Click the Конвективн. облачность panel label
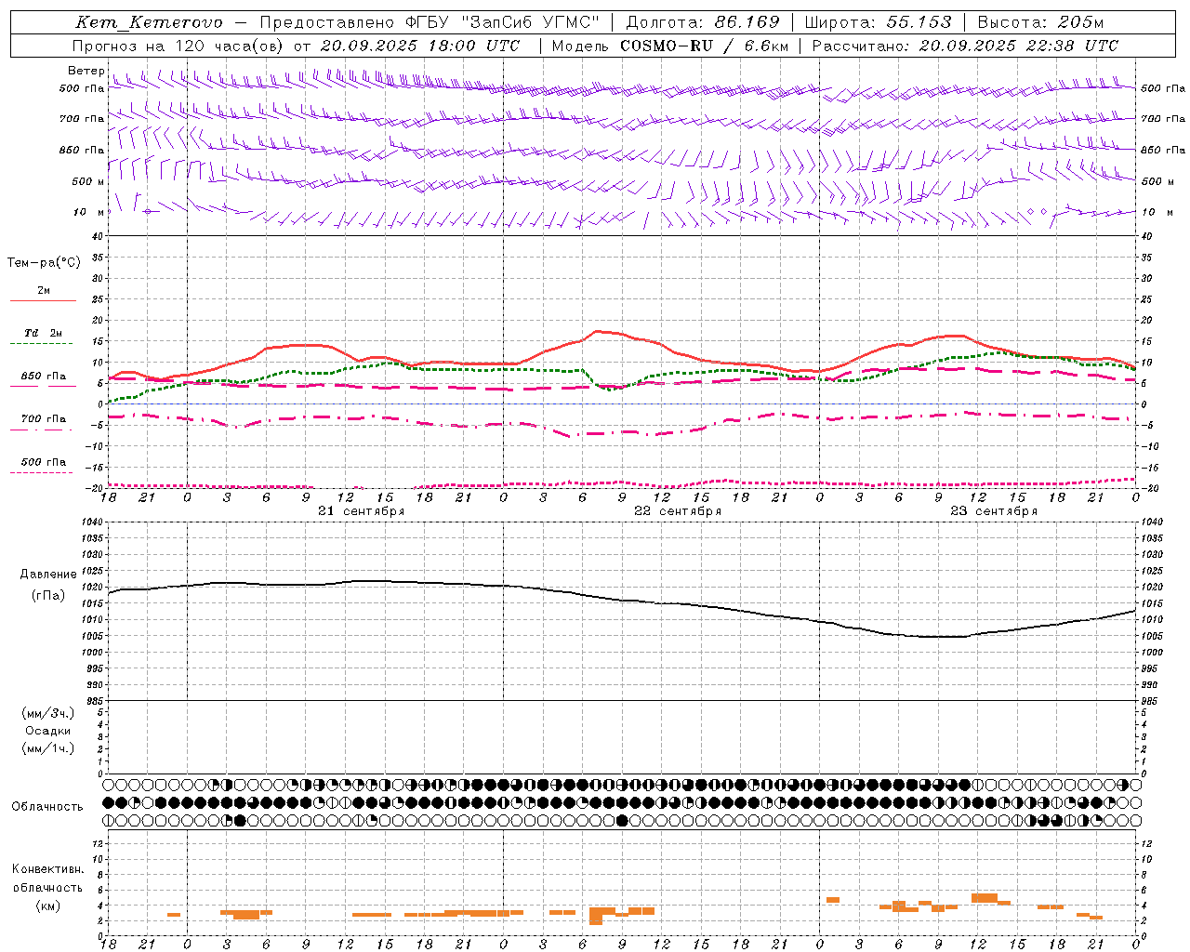Image resolution: width=1190 pixels, height=952 pixels. [x=48, y=879]
